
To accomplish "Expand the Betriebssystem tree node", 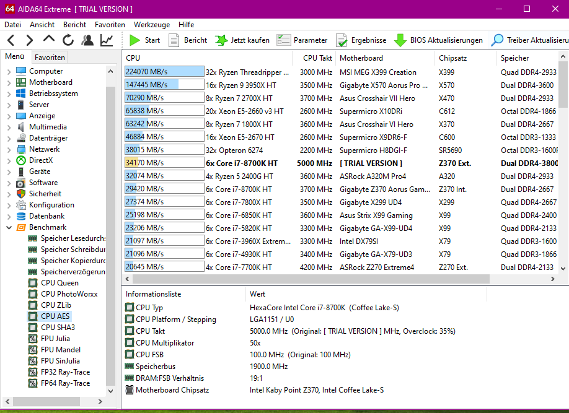I will (9, 94).
